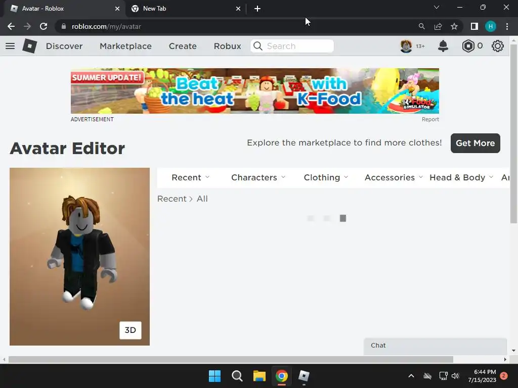The width and height of the screenshot is (518, 388).
Task: Click the K-Food Simulator ad banner
Action: [255, 91]
